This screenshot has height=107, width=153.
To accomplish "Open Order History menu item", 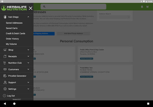I will pos(12,39).
